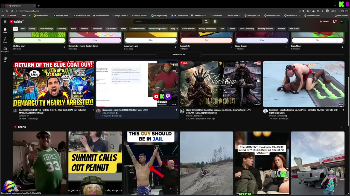
Task: Open options for My Mini Mart
Action: pos(64,47)
